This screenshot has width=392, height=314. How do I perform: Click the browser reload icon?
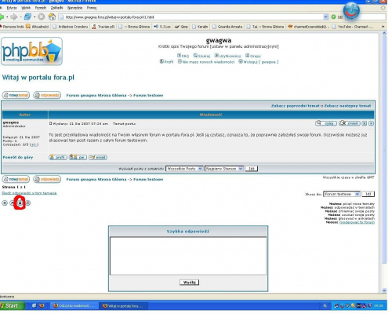point(27,16)
